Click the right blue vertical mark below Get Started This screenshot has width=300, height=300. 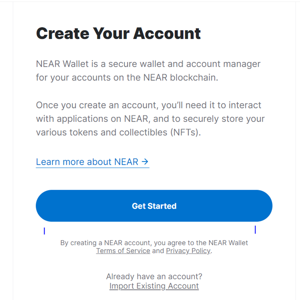(255, 230)
